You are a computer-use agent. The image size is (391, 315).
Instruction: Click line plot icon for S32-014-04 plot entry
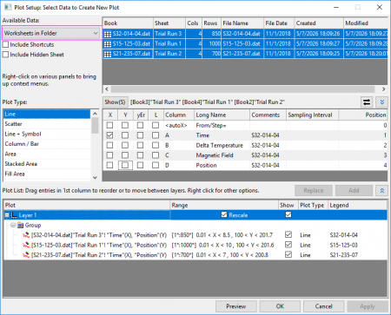[x=26, y=235]
